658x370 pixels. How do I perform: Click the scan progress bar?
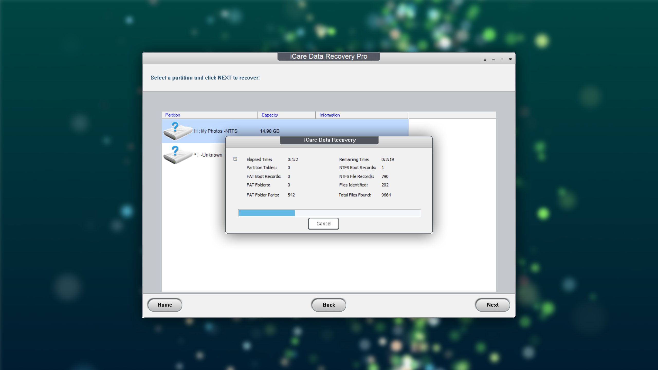click(x=330, y=213)
